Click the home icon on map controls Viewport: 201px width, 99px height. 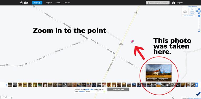click(x=185, y=11)
